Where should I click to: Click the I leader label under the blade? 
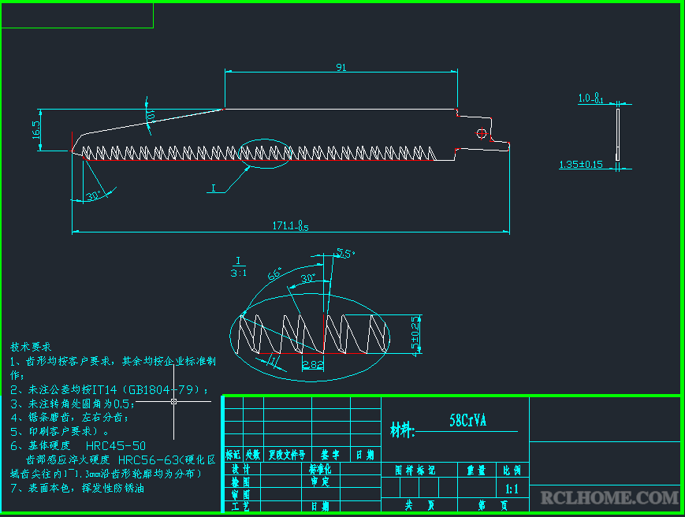214,188
